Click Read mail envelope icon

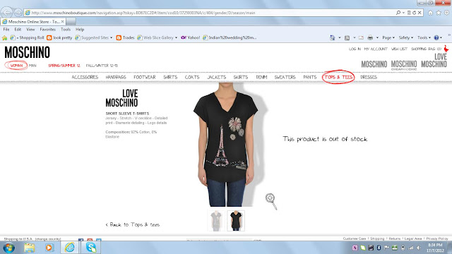(361, 37)
